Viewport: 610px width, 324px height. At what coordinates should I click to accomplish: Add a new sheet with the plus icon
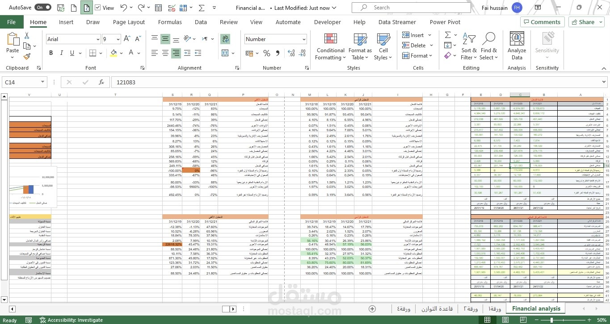[372, 309]
